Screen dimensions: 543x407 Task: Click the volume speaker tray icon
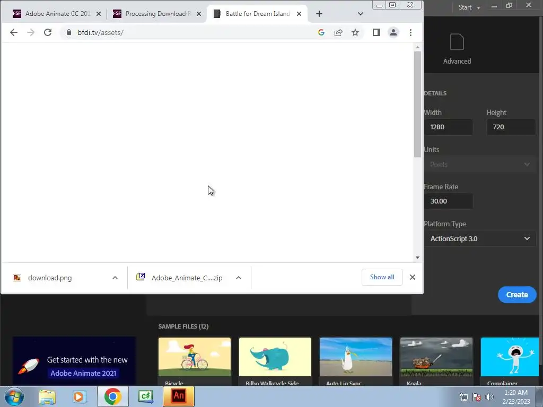[x=489, y=397]
